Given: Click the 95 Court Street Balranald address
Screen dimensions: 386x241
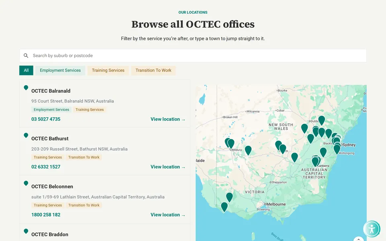Looking at the screenshot, I should [x=73, y=101].
